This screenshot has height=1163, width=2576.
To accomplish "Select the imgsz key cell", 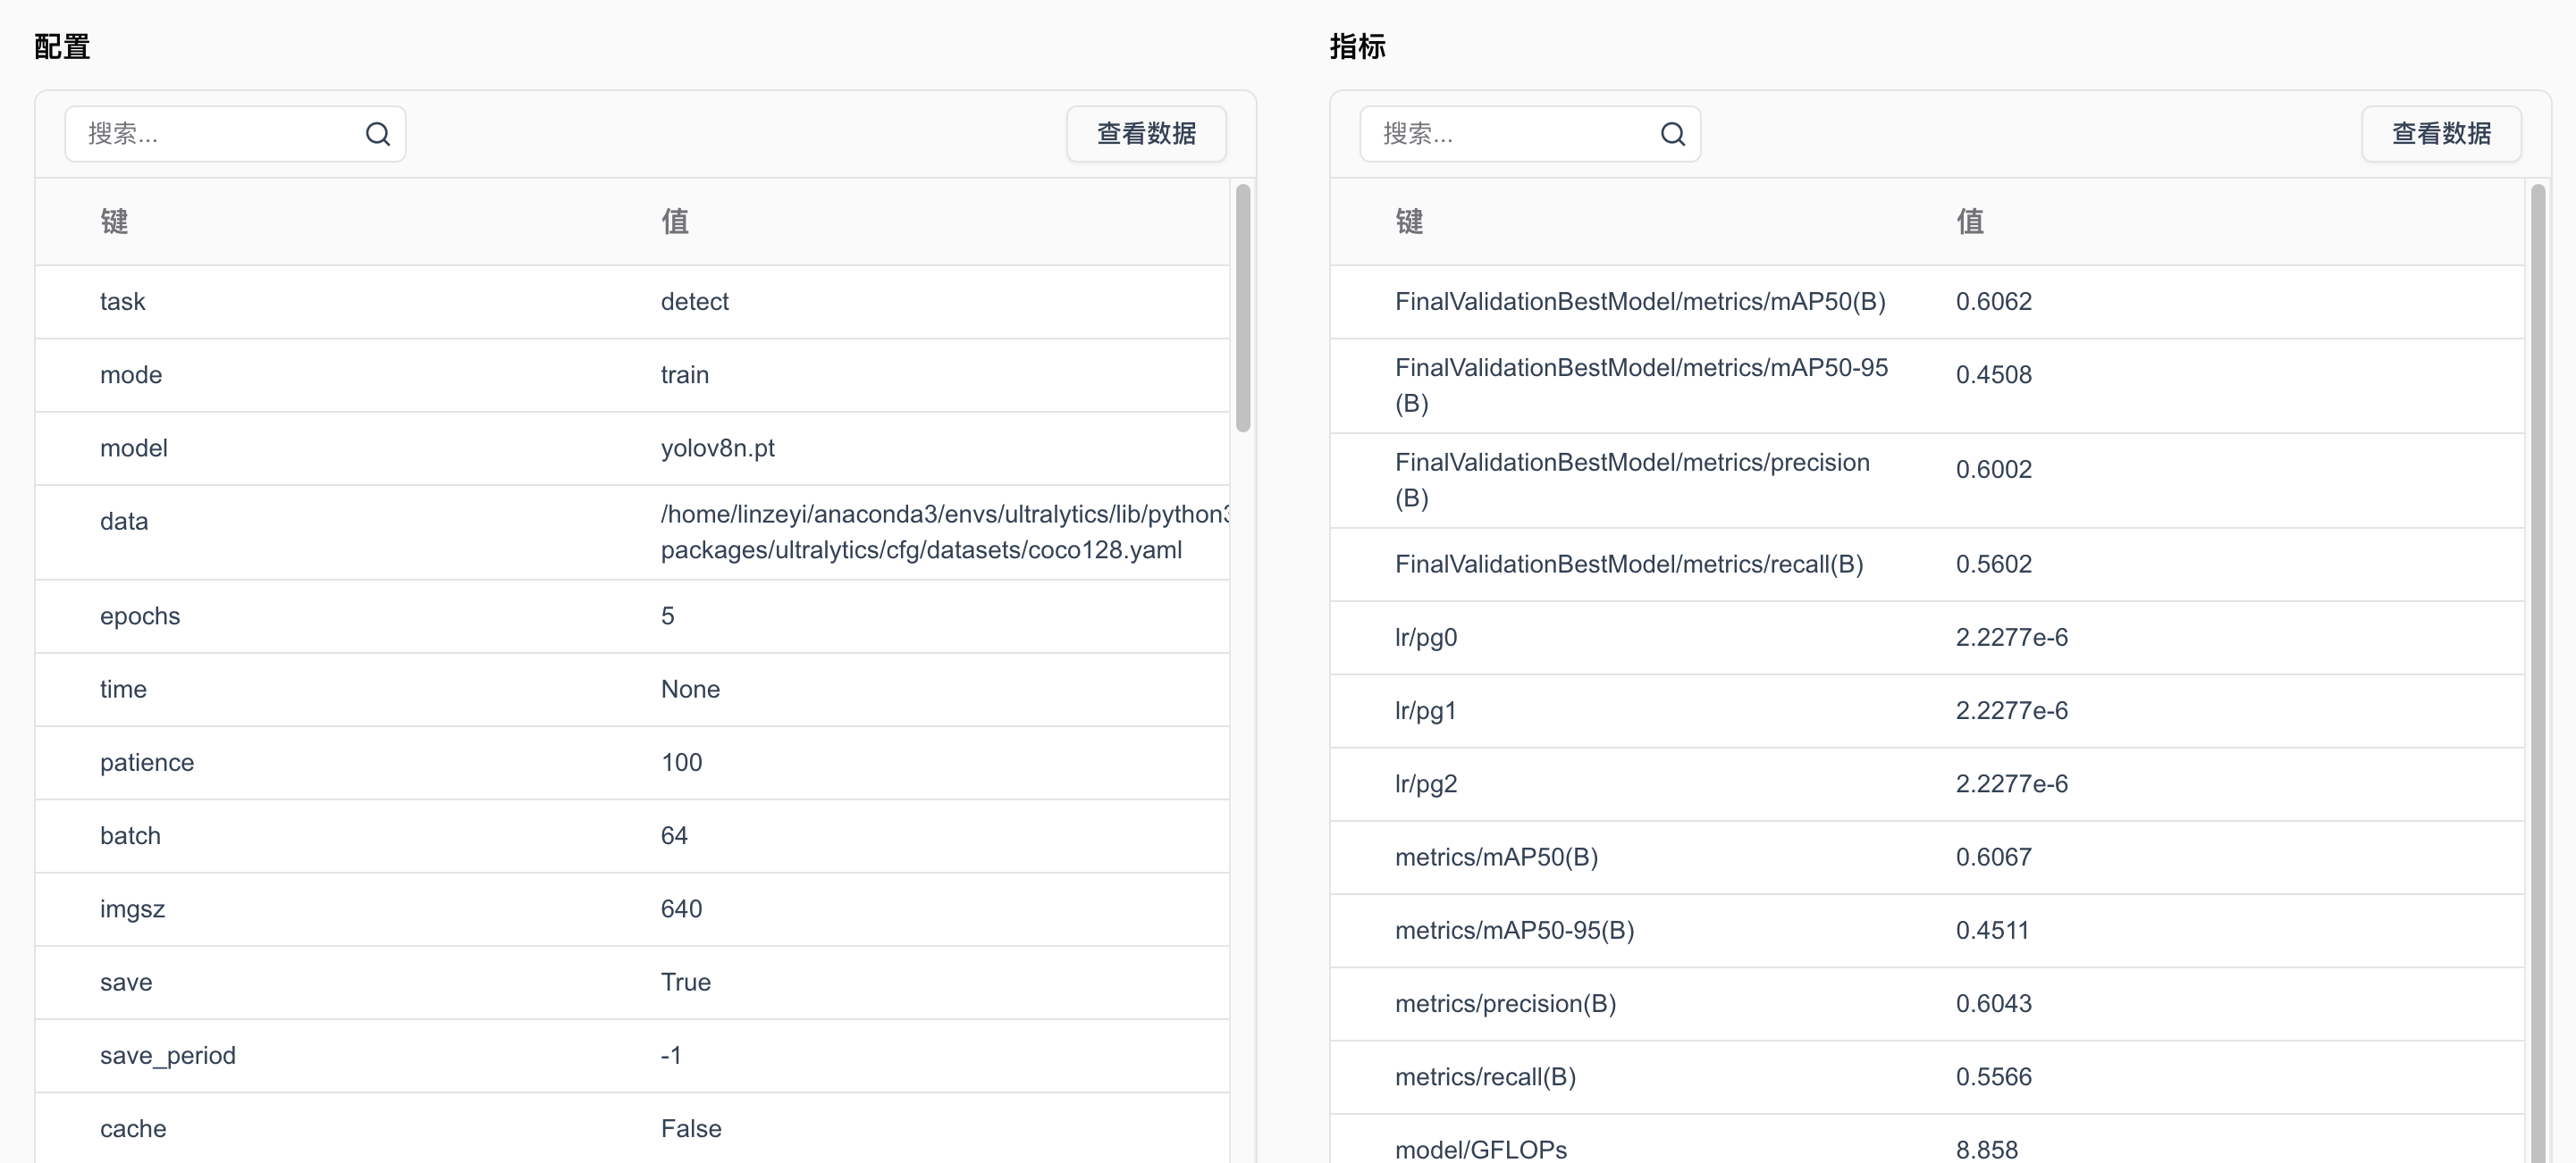I will click(x=132, y=909).
